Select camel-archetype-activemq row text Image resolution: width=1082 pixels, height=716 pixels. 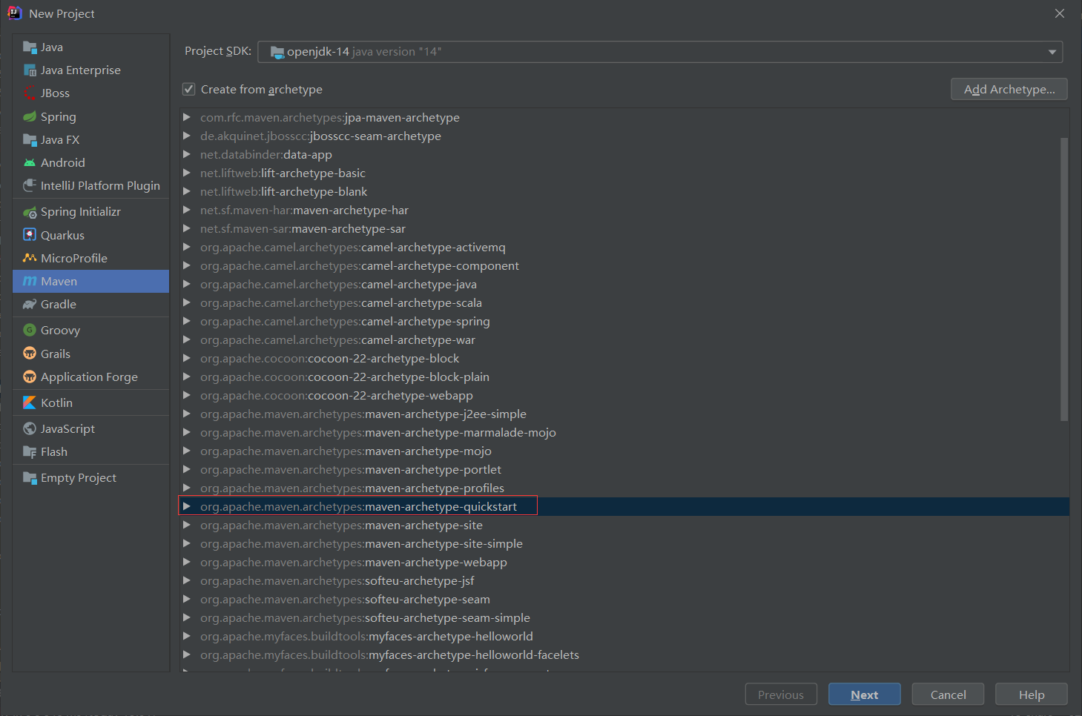click(353, 247)
